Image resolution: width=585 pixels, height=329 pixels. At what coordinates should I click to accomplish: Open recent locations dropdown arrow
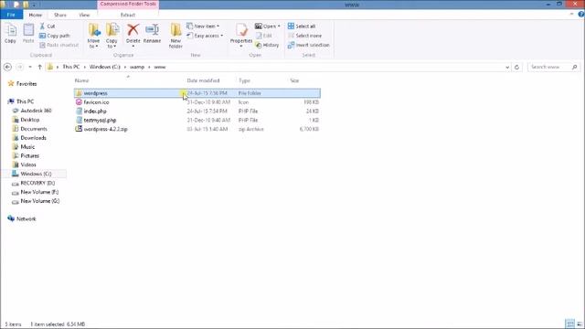30,67
